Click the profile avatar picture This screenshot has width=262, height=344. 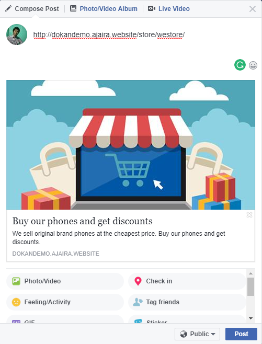pos(17,35)
